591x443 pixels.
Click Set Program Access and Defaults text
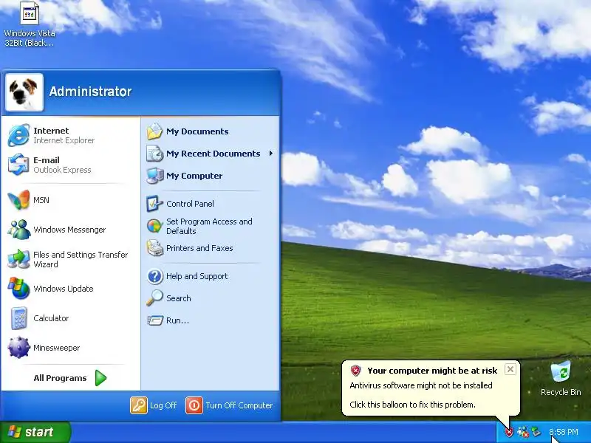[209, 226]
